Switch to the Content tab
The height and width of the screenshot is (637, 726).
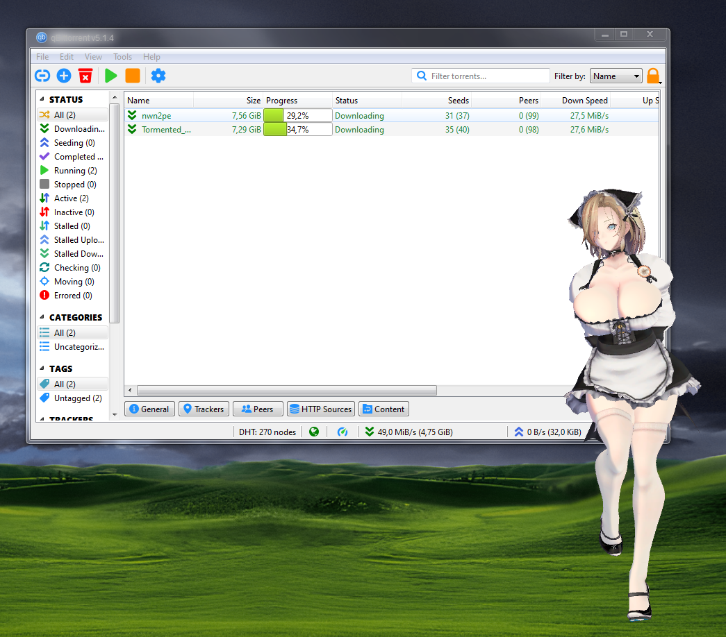pyautogui.click(x=383, y=409)
